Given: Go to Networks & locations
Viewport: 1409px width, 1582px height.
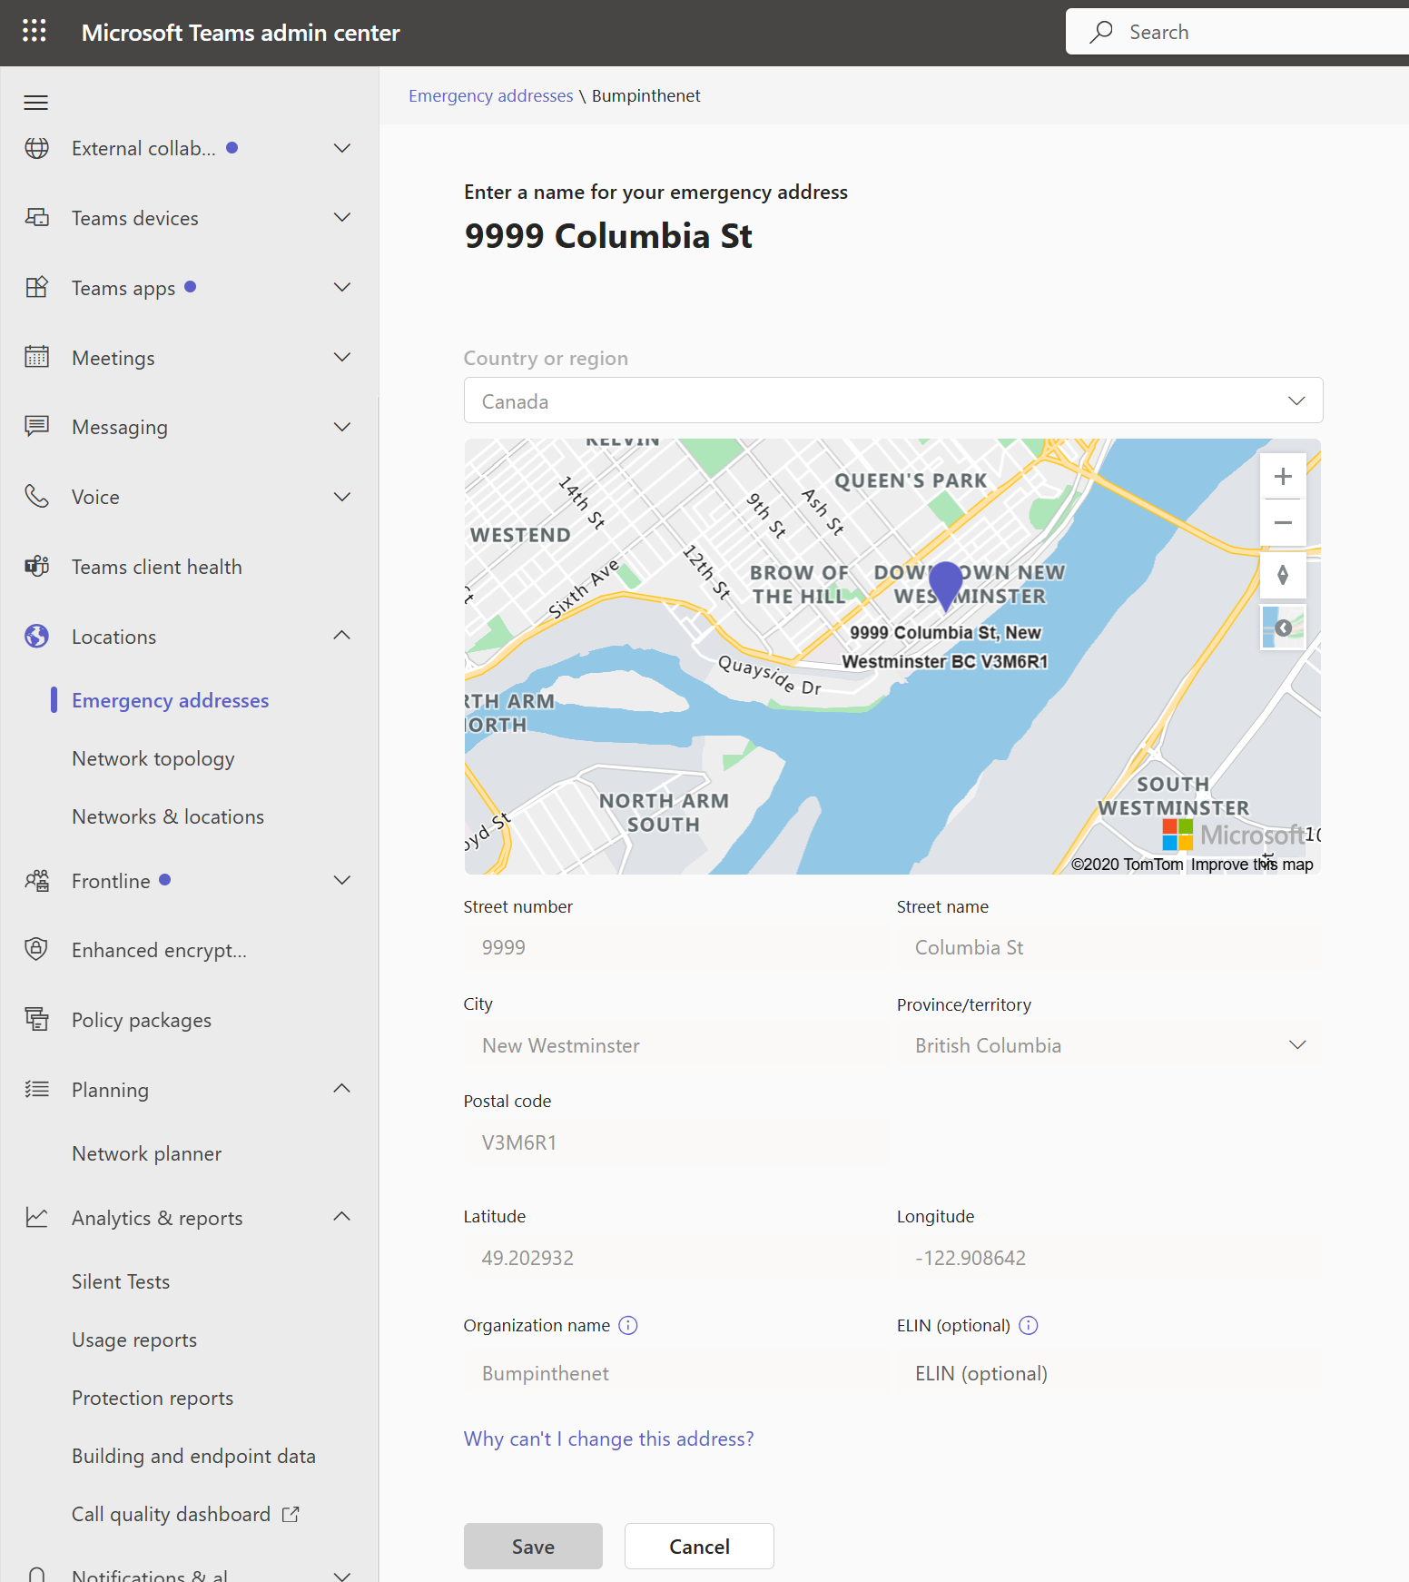Looking at the screenshot, I should pos(168,817).
